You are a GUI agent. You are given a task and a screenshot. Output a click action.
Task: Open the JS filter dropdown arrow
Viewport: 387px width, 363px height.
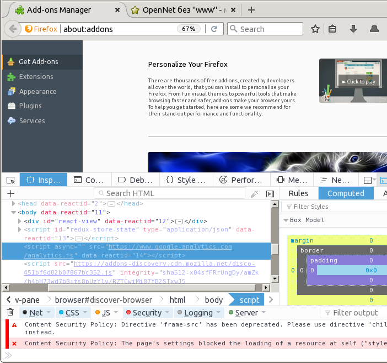116,312
